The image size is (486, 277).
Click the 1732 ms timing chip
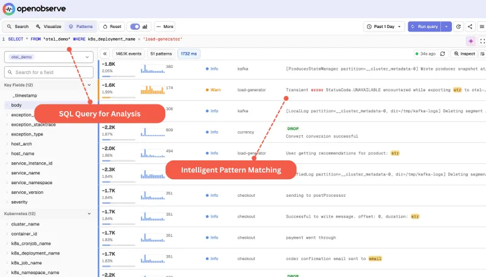point(189,54)
